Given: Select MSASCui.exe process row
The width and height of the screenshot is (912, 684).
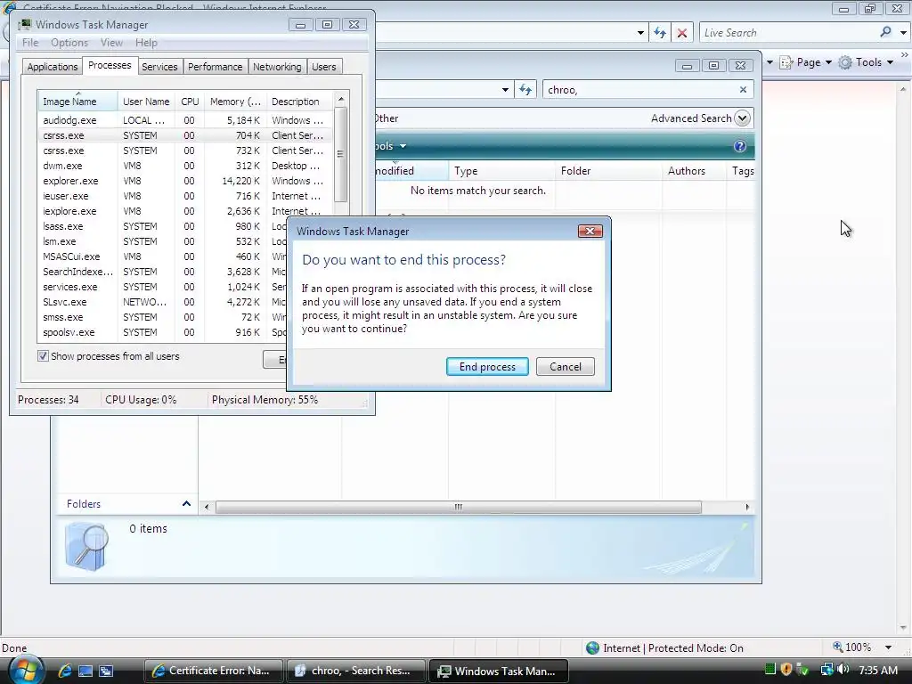Looking at the screenshot, I should [163, 256].
